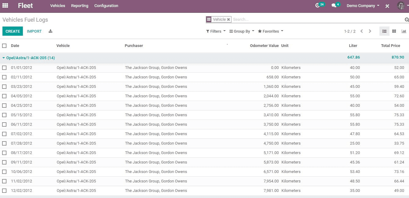
Task: Check the row dated 05/15/2012
Action: [4, 115]
